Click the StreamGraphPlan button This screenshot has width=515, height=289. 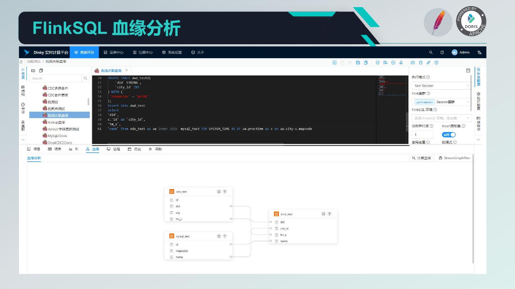[x=455, y=158]
